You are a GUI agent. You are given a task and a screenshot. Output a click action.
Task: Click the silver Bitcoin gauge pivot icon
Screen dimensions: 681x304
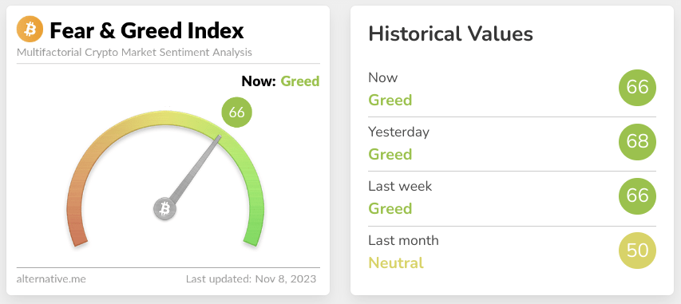click(x=165, y=209)
